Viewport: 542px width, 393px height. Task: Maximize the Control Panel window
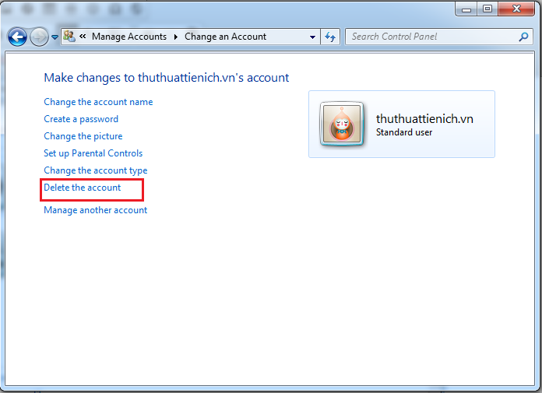(x=487, y=9)
